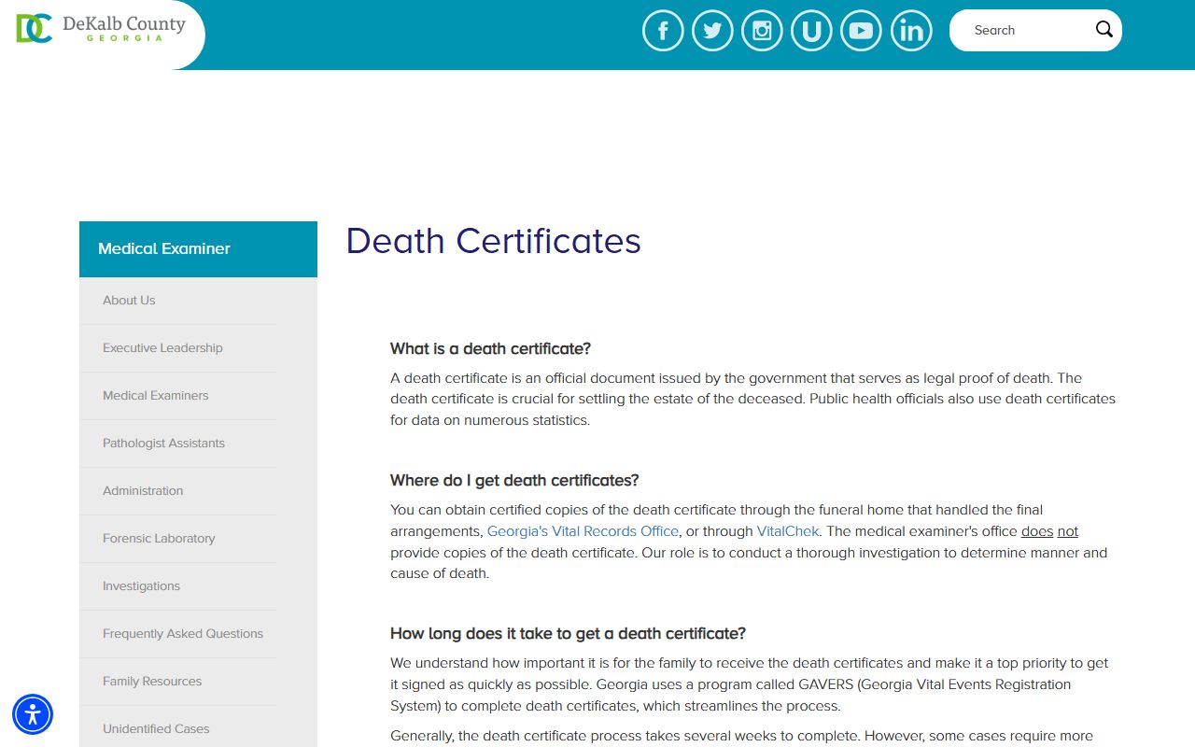Follow the VitalChek link
This screenshot has width=1195, height=747.
[x=788, y=531]
